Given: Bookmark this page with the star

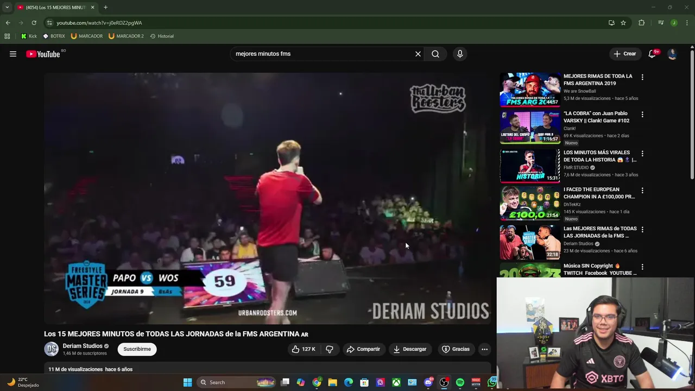Looking at the screenshot, I should [623, 23].
